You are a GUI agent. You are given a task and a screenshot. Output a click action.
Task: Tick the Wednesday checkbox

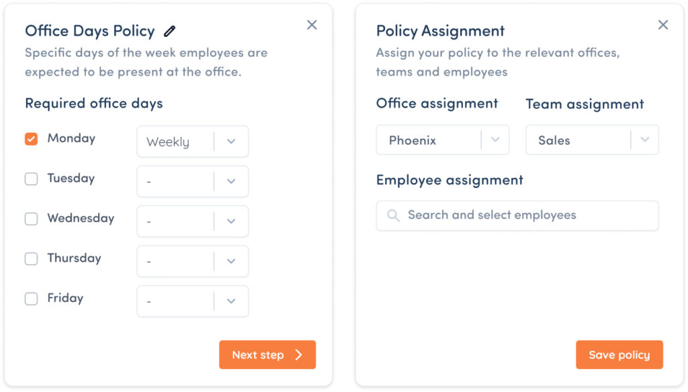click(31, 219)
